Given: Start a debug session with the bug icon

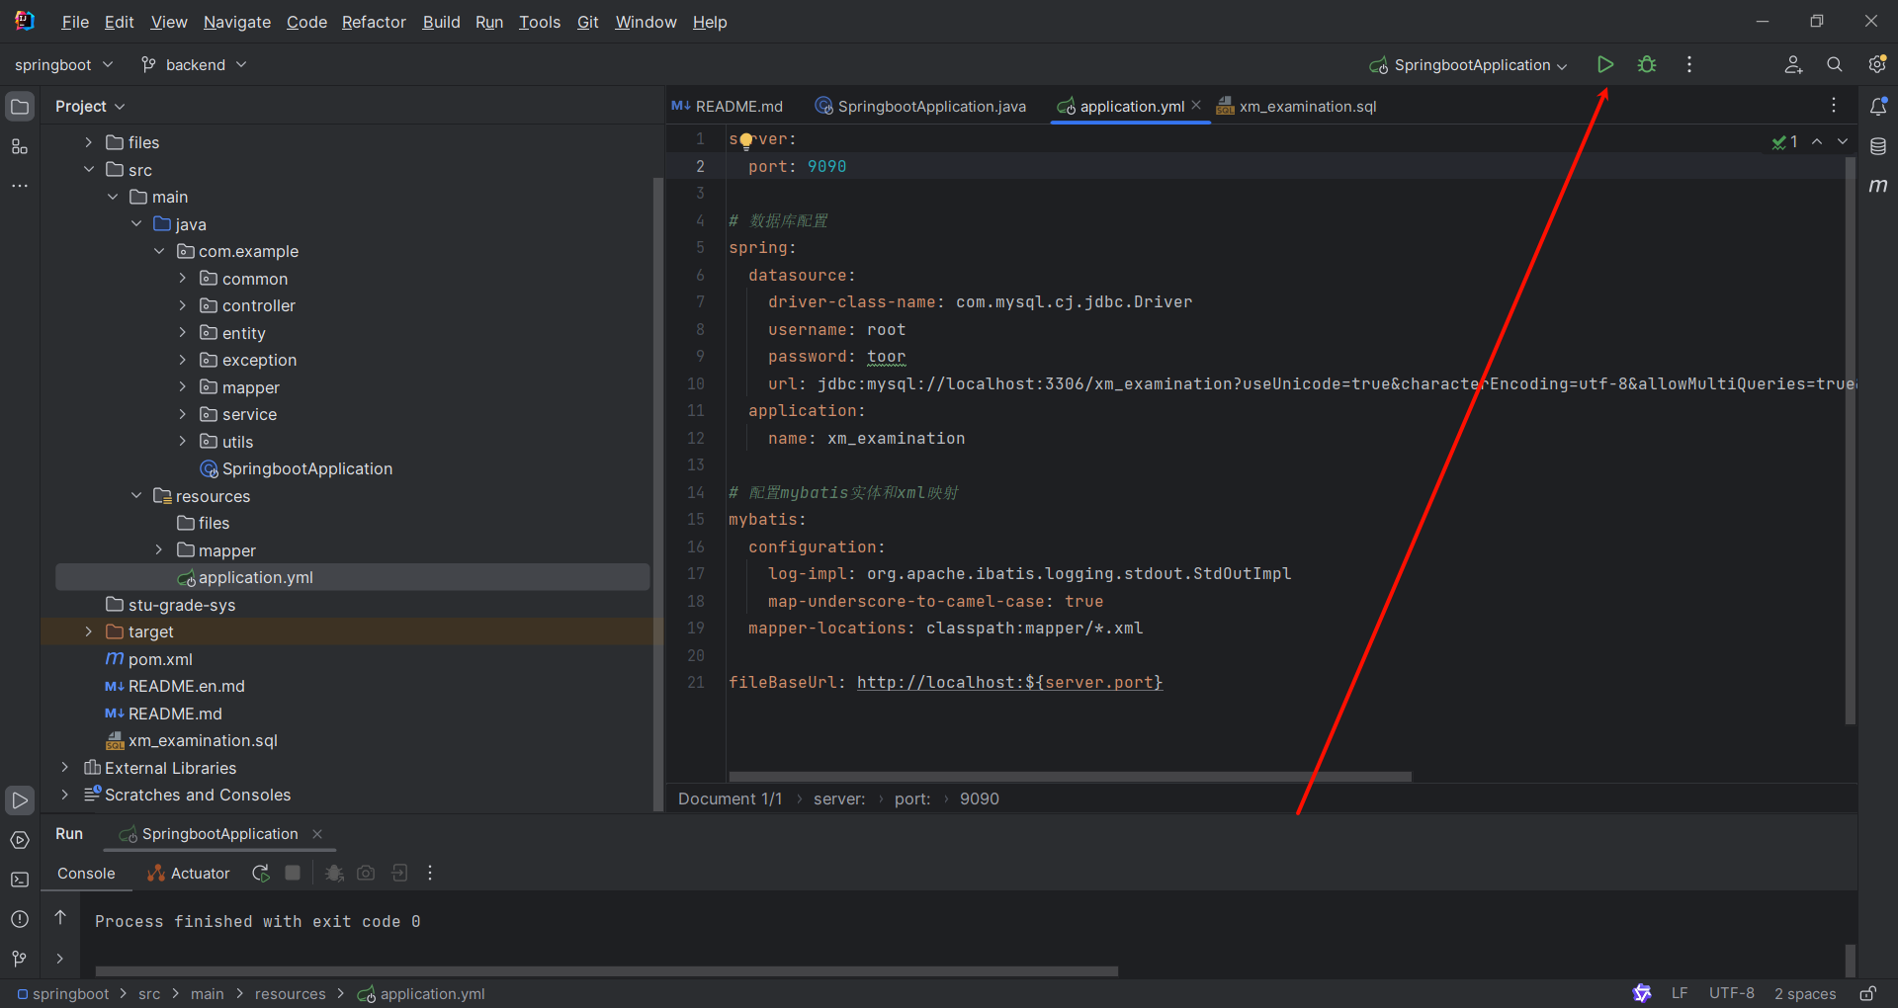Looking at the screenshot, I should pos(1647,64).
